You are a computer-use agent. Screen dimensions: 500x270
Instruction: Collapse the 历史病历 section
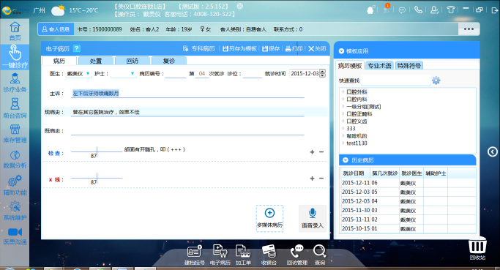[345, 160]
